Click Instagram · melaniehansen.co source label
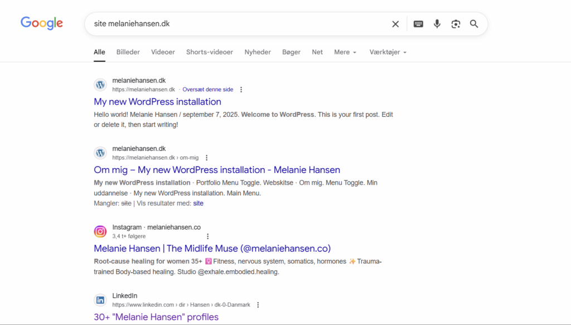Screen dimensions: 571x325 pyautogui.click(x=156, y=227)
